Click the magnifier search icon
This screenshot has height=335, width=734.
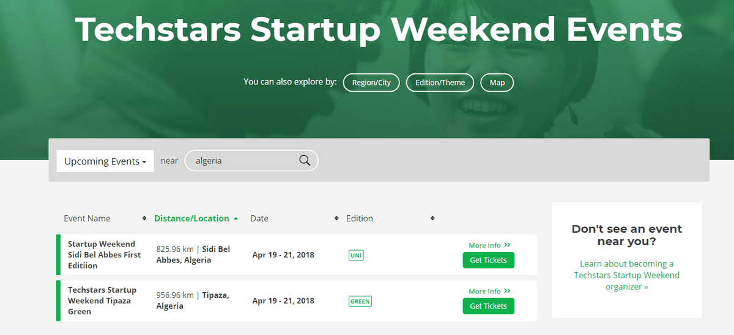coord(305,161)
